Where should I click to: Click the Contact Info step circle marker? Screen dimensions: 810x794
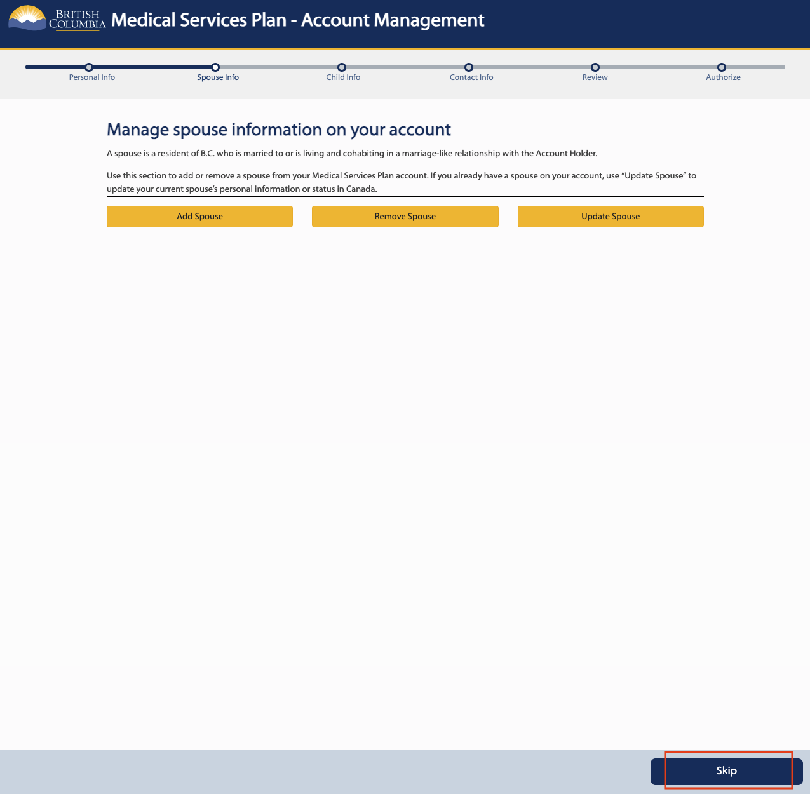(x=469, y=67)
